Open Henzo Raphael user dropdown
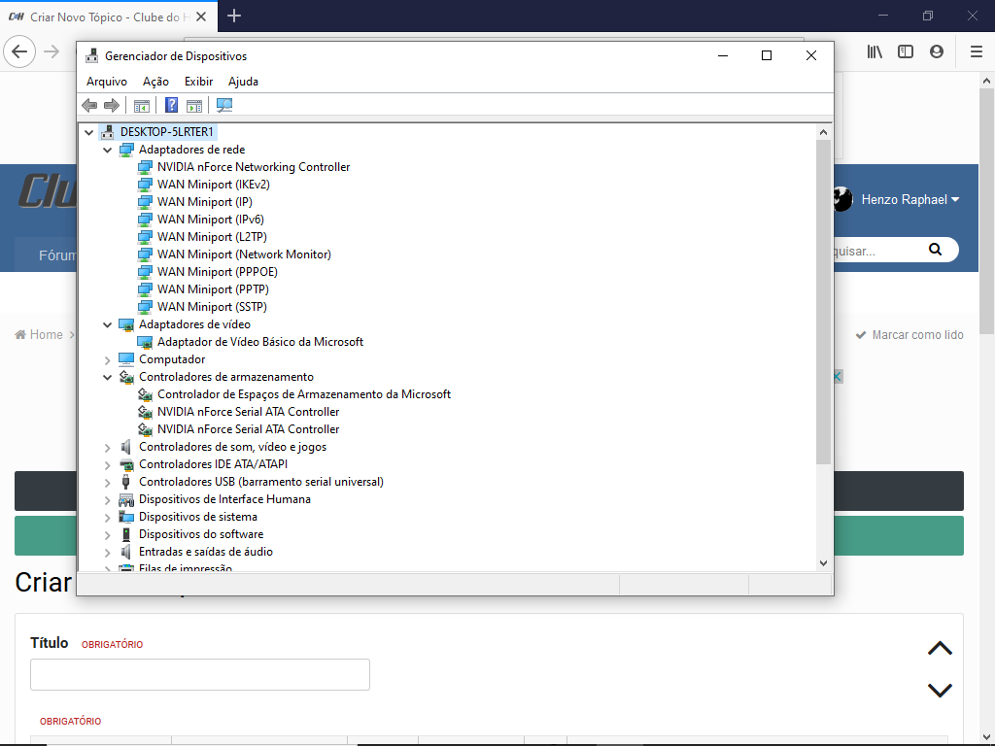The width and height of the screenshot is (995, 746). 909,200
